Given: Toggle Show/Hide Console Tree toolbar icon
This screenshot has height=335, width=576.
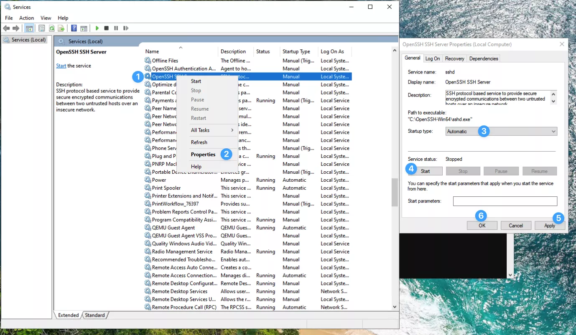Looking at the screenshot, I should tap(29, 28).
